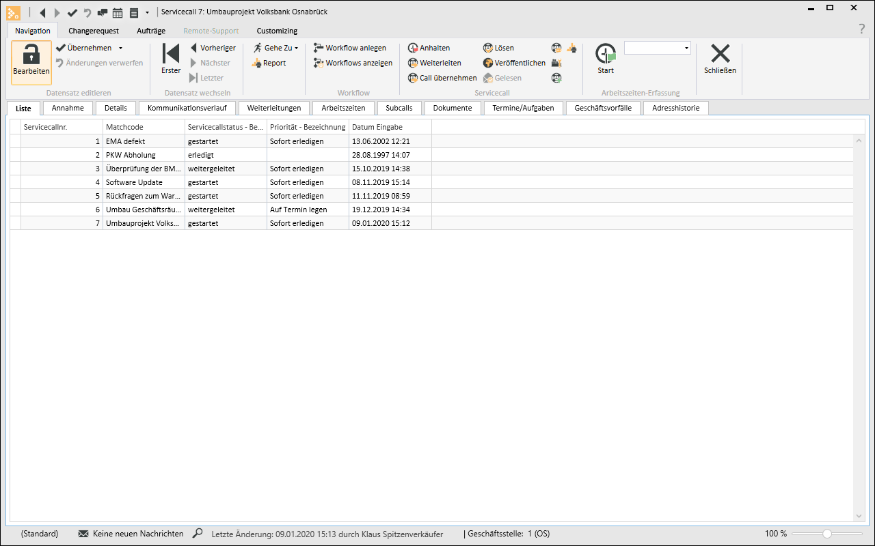Click forward arrow in quick access toolbar
875x546 pixels.
57,12
